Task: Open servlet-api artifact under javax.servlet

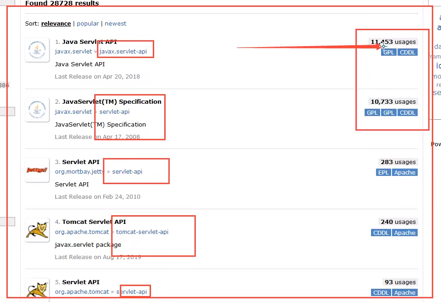Action: point(114,111)
